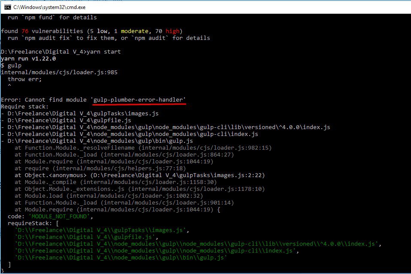Click the 'at Module._compile' trace line
The width and height of the screenshot is (411, 274).
(115, 182)
